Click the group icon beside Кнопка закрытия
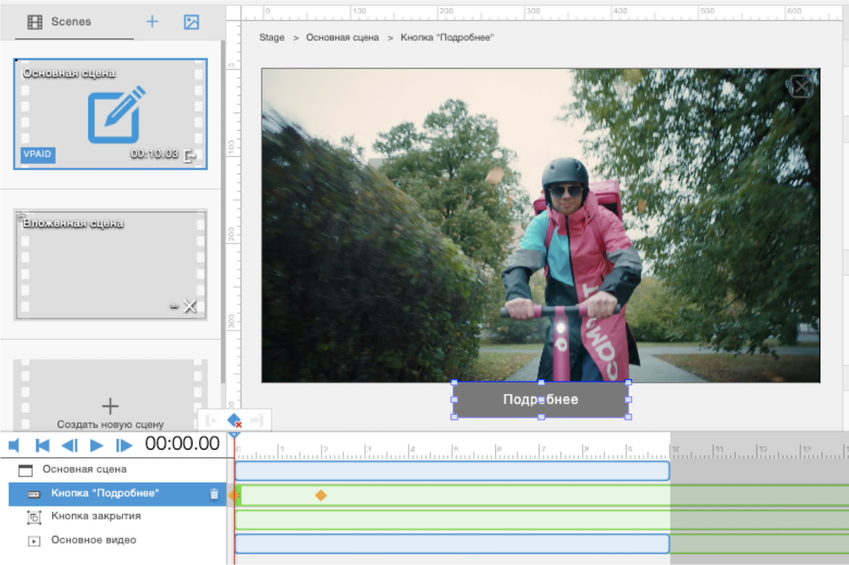This screenshot has width=849, height=565. [x=34, y=517]
